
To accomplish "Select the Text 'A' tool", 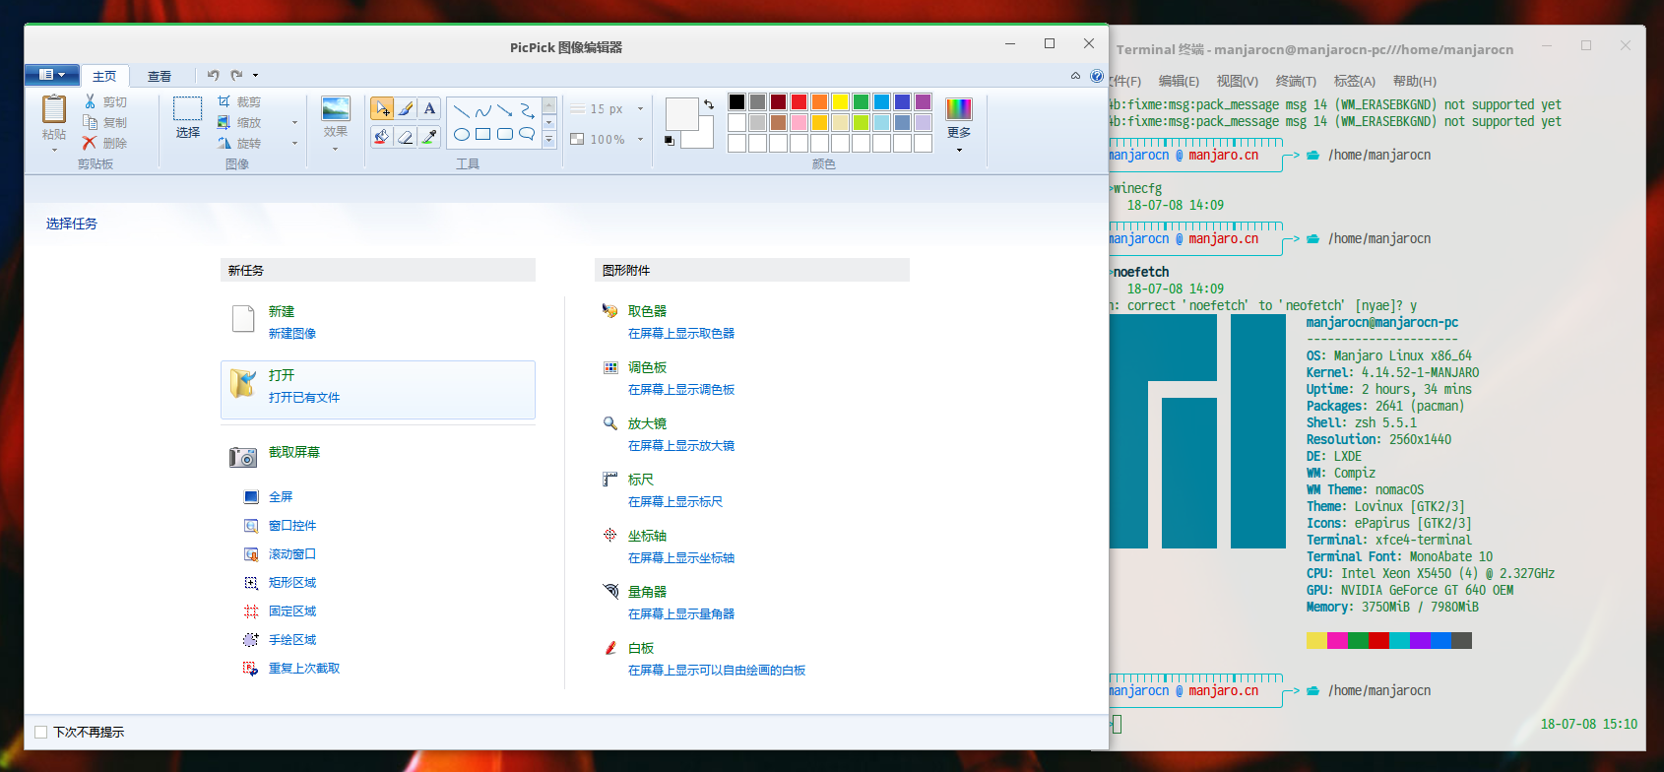I will pyautogui.click(x=429, y=108).
